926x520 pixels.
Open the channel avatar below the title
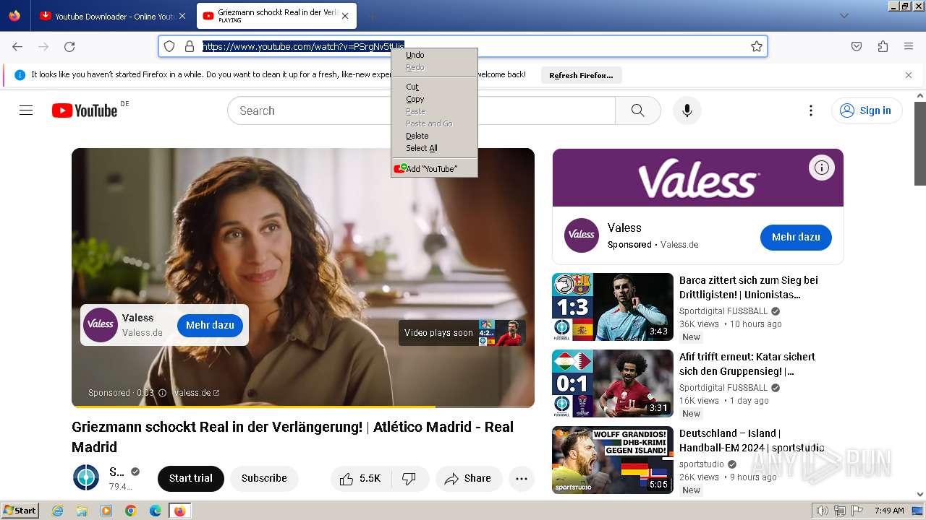86,477
